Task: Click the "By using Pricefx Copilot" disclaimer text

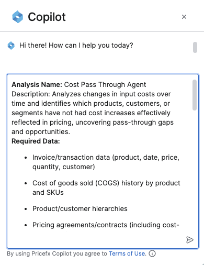Action: tap(57, 253)
